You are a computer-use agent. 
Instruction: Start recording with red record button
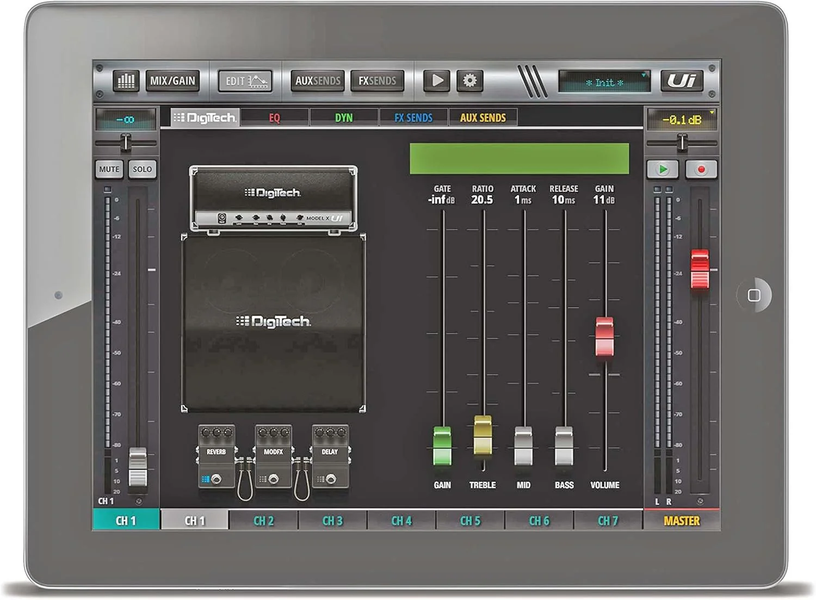click(701, 169)
